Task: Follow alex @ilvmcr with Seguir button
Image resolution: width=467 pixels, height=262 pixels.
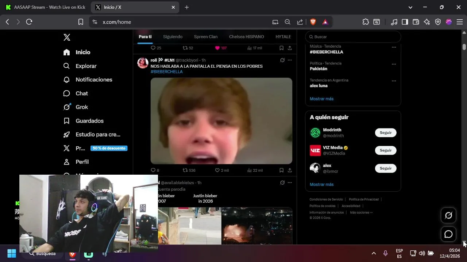Action: click(x=386, y=168)
